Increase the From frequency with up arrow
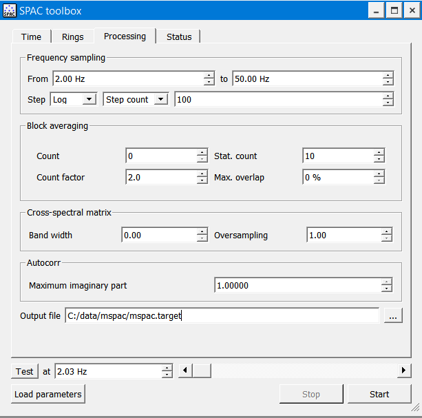The height and width of the screenshot is (418, 422). tap(209, 75)
